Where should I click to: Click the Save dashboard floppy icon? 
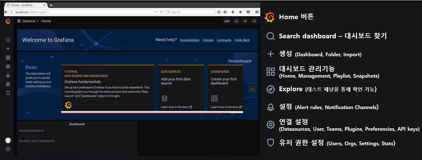236,21
